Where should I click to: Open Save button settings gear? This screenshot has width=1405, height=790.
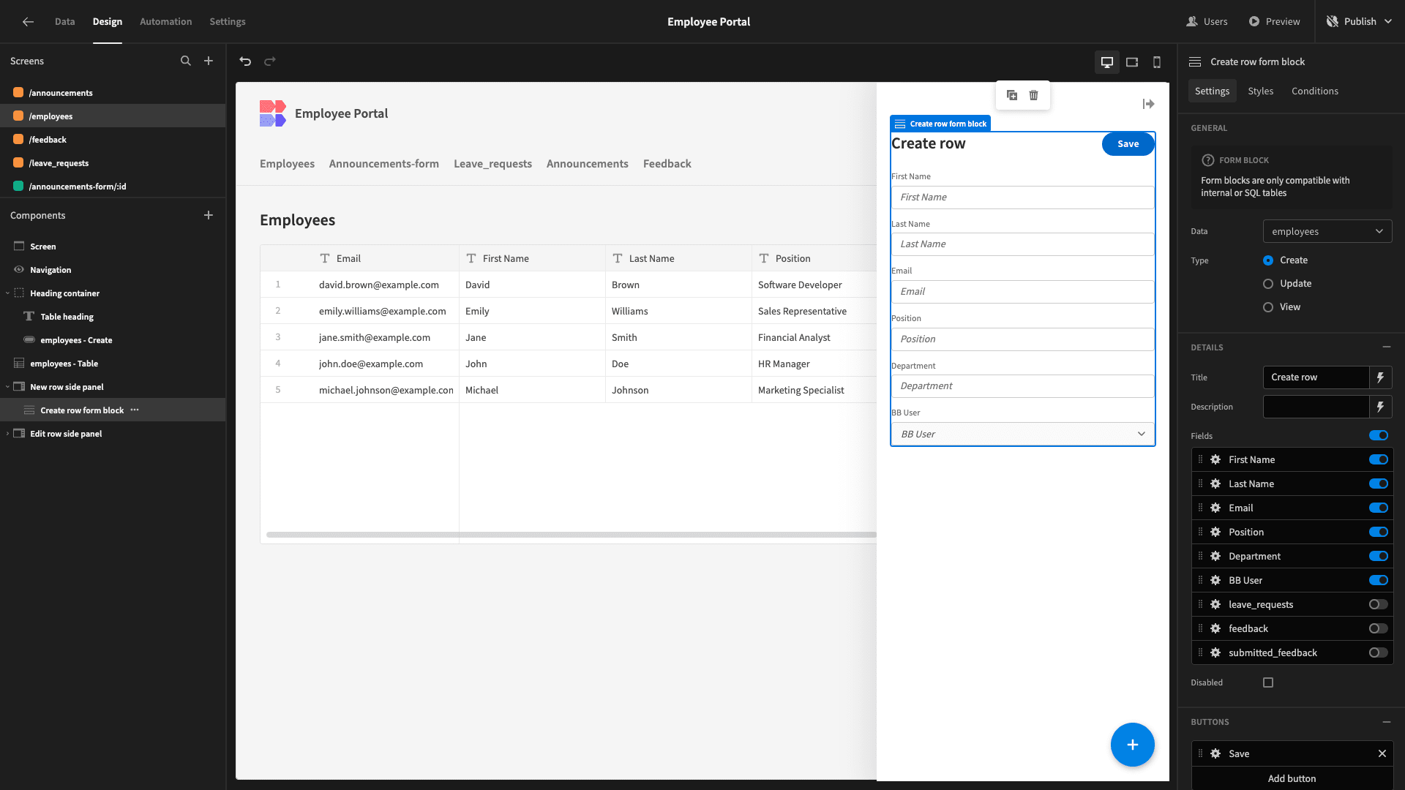coord(1215,753)
